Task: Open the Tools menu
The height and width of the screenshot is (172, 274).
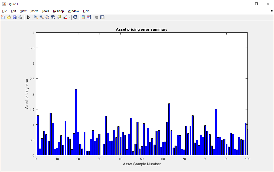Action: 45,11
